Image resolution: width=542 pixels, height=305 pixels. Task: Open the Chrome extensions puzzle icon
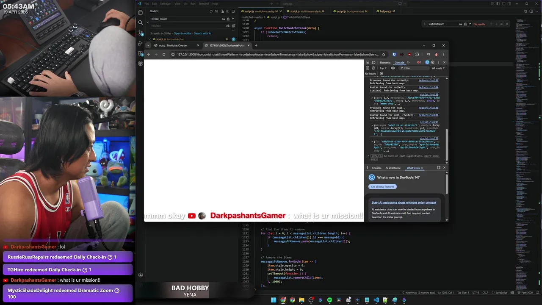[x=417, y=54]
